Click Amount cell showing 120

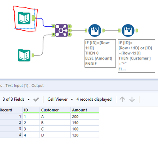(85, 135)
